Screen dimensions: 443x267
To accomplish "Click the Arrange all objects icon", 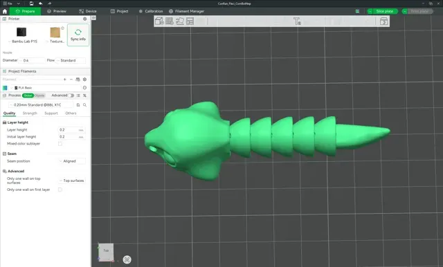I will [x=190, y=21].
